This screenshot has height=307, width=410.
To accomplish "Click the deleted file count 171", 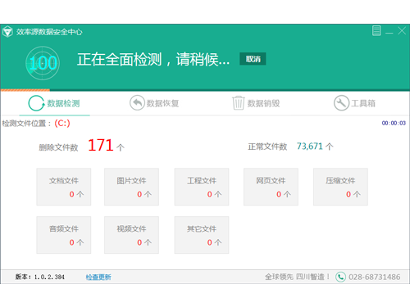I will 101,145.
